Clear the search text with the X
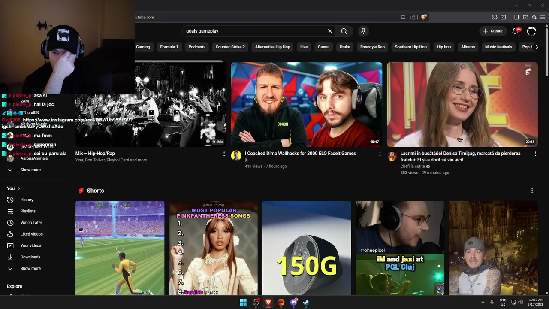Screen dimensions: 549x309 [330, 31]
